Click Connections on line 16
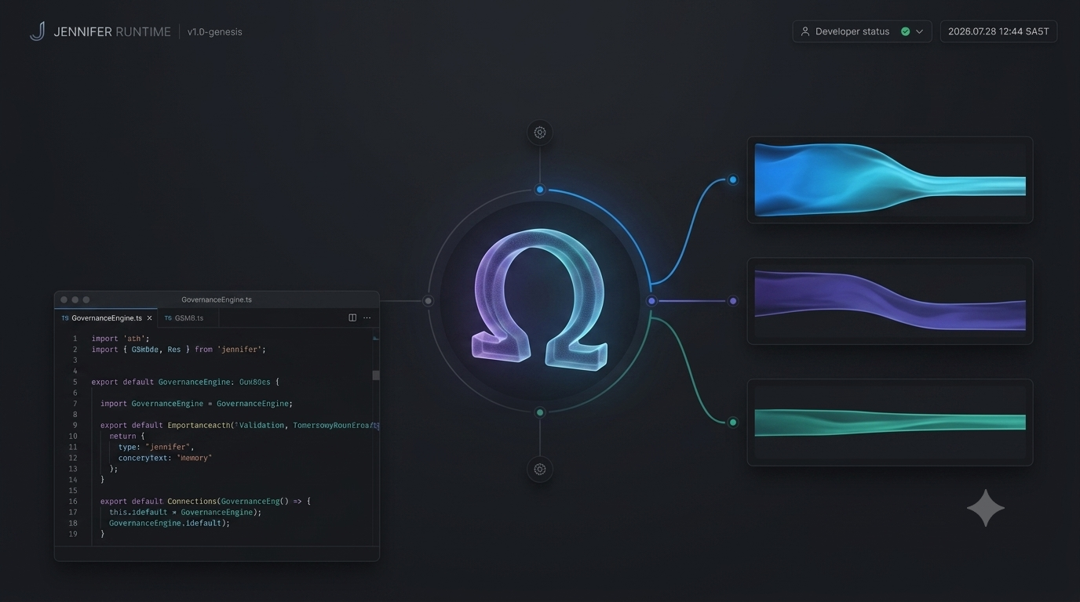This screenshot has width=1080, height=602. [192, 501]
